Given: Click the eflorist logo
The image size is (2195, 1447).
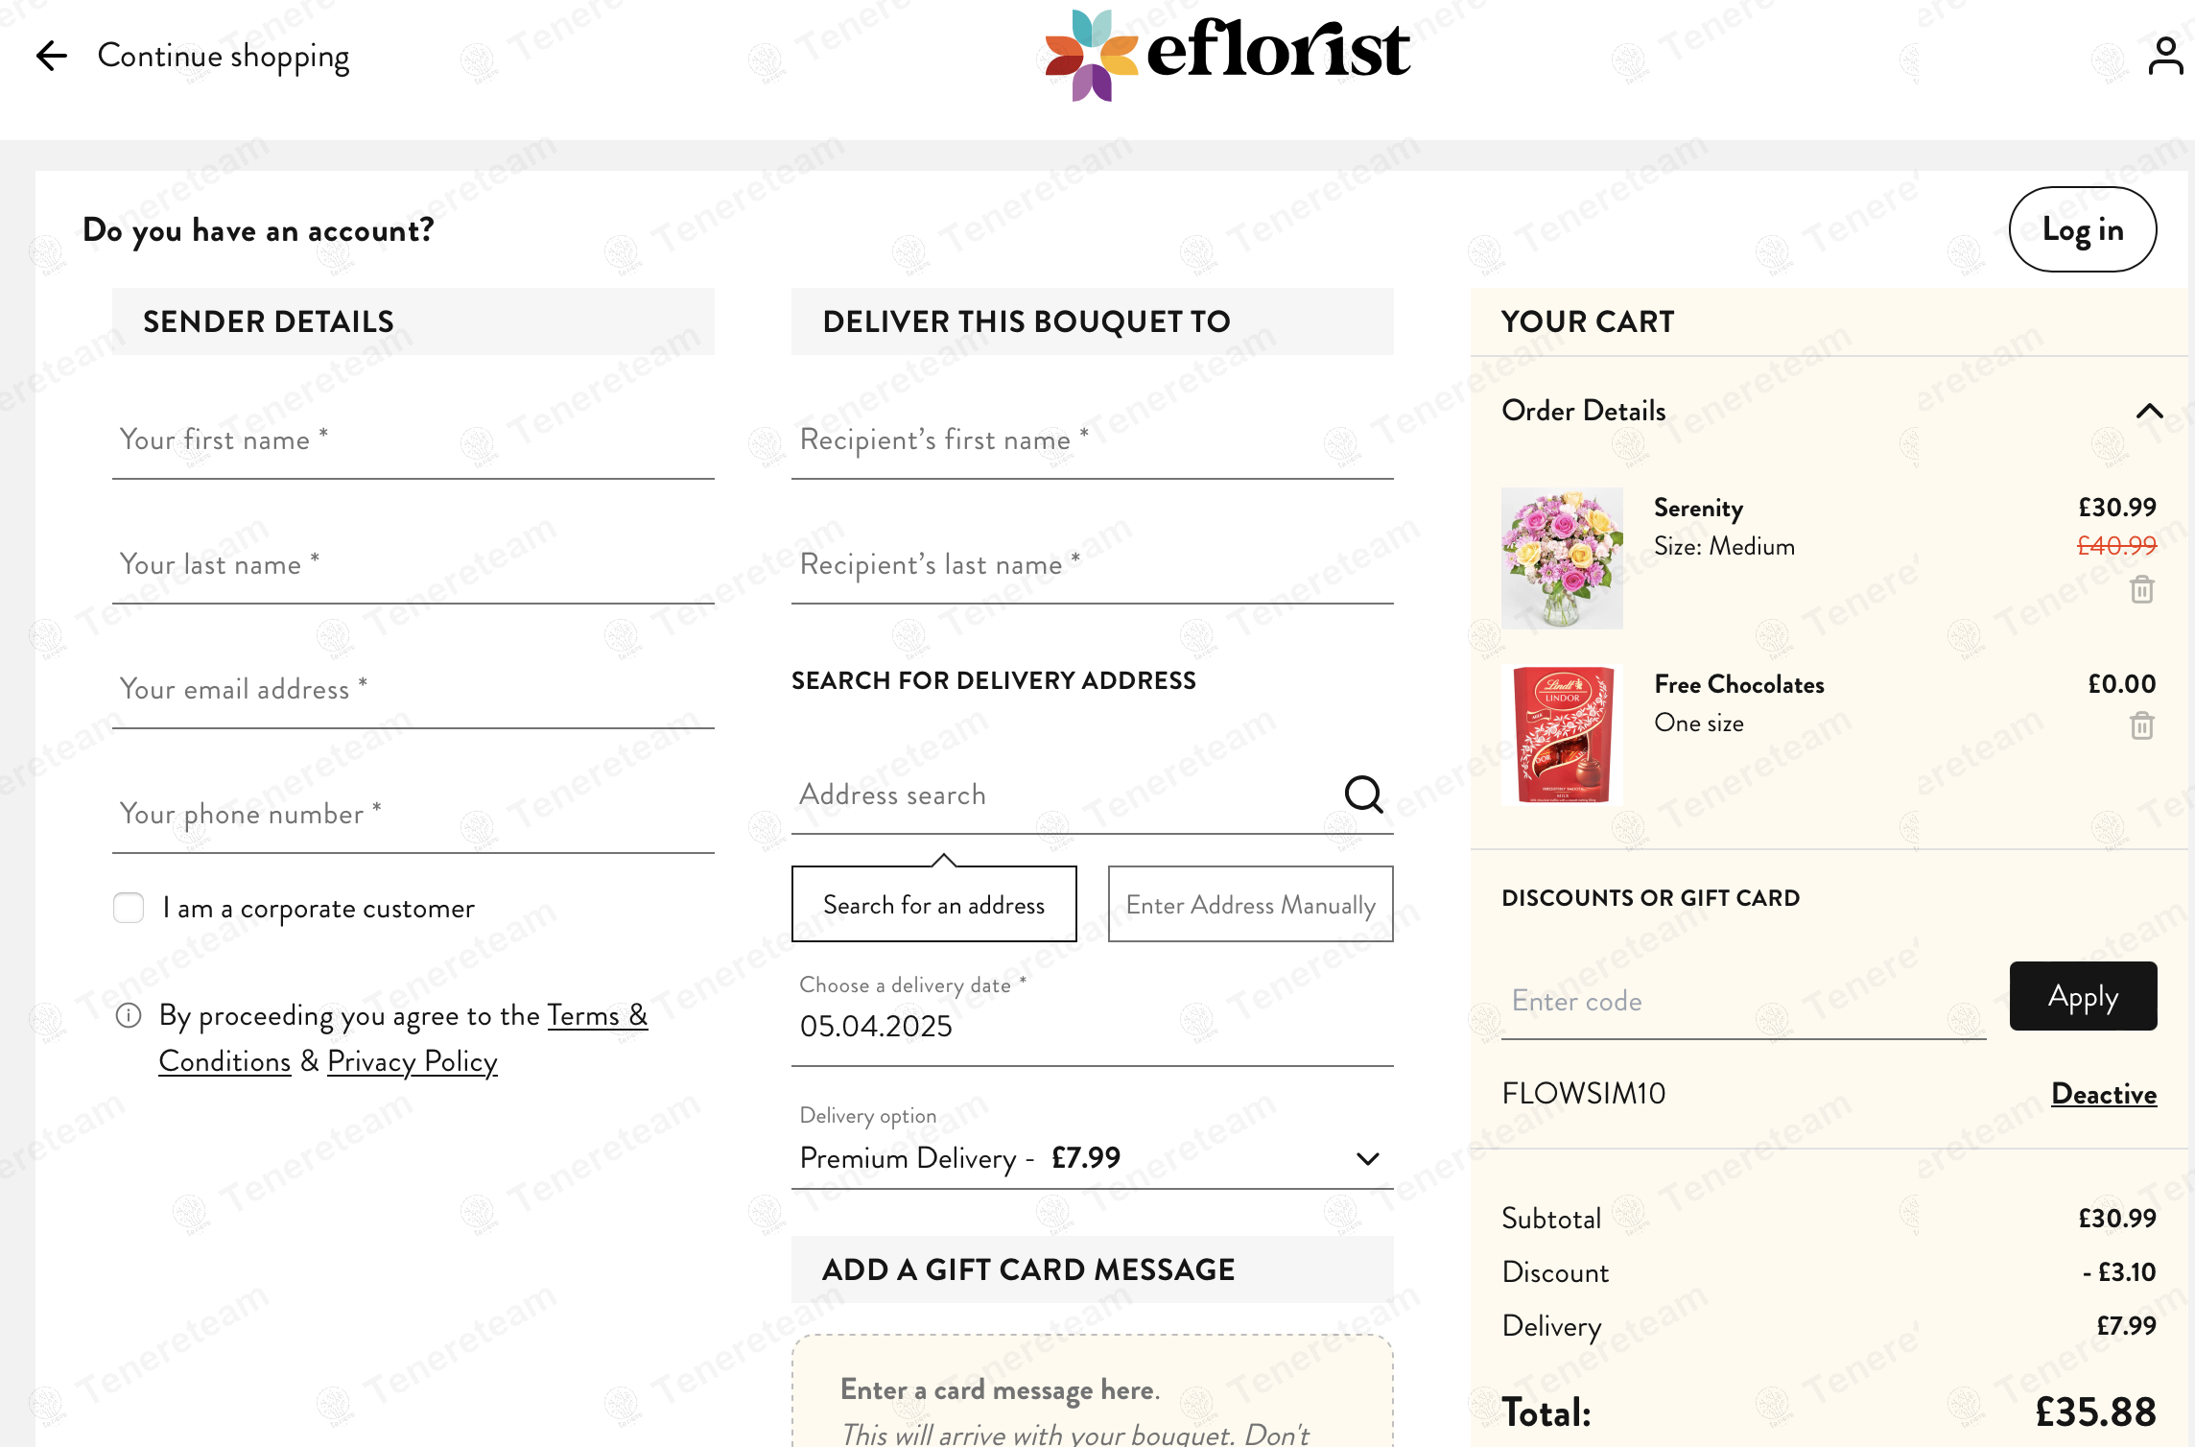Looking at the screenshot, I should click(x=1227, y=54).
